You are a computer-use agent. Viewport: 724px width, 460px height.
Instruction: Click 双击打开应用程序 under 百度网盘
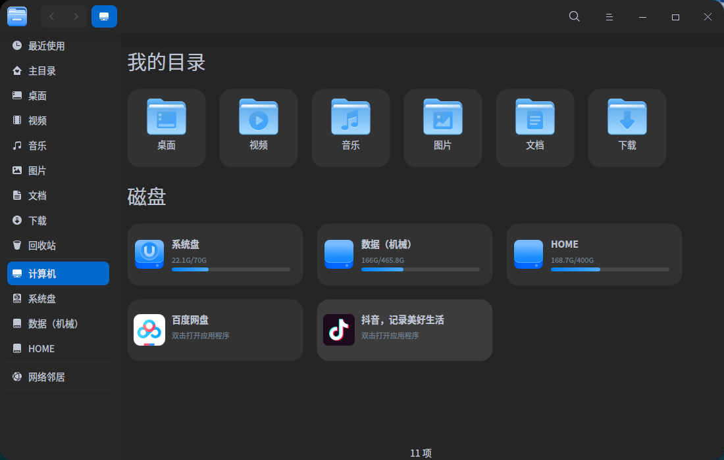coord(200,336)
